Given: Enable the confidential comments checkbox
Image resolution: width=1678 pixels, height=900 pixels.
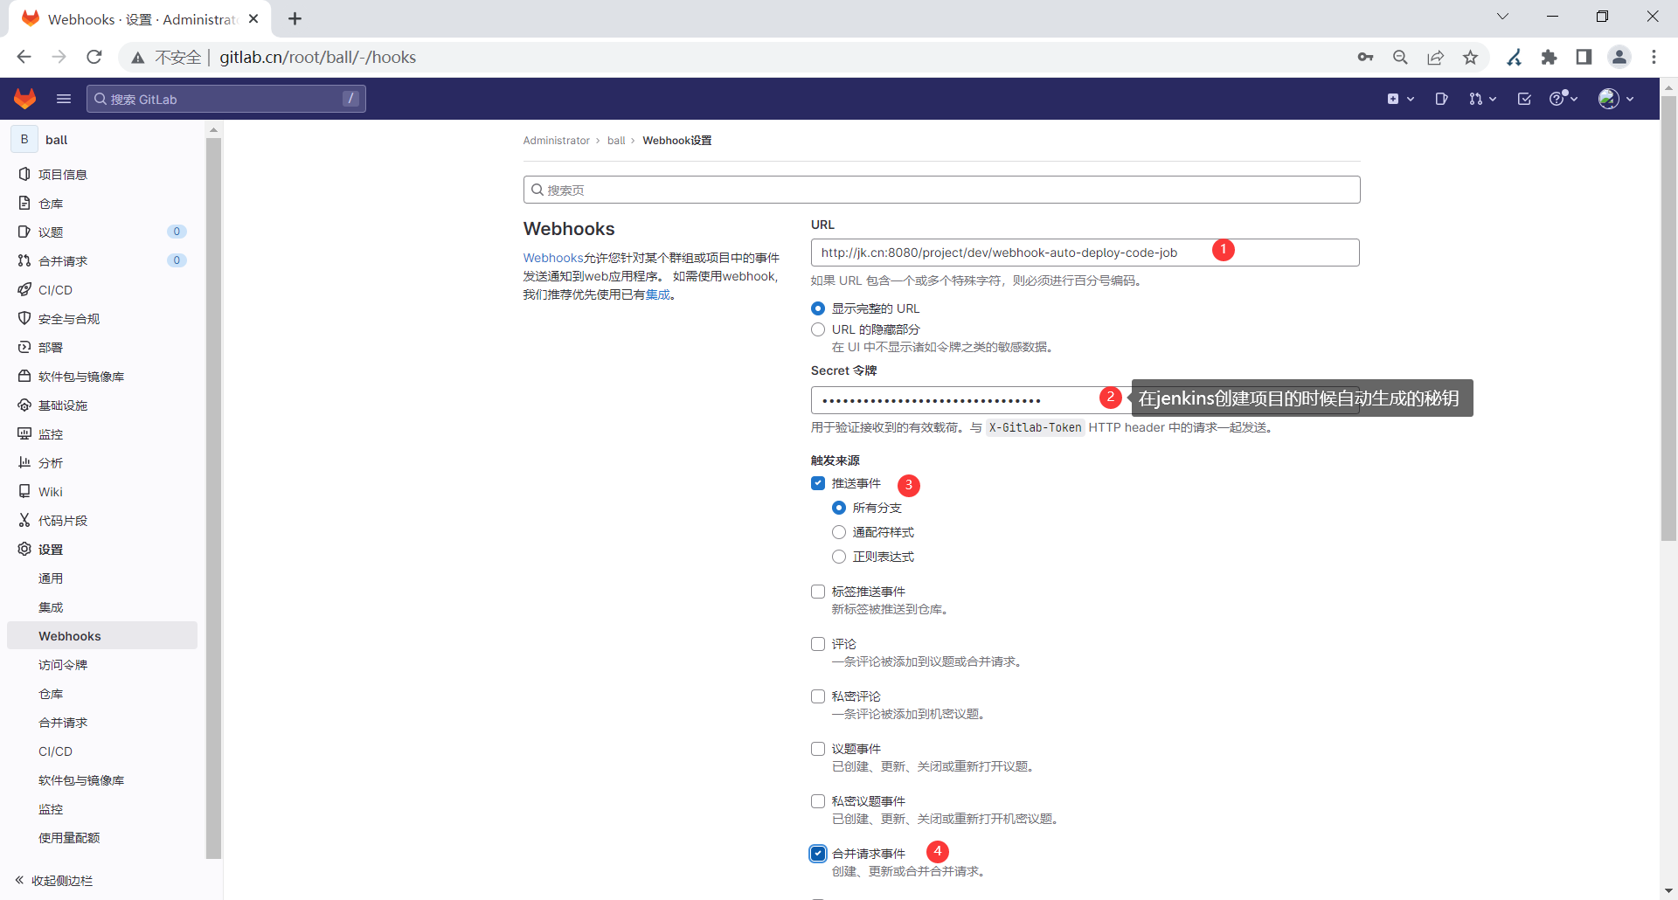Looking at the screenshot, I should (818, 696).
